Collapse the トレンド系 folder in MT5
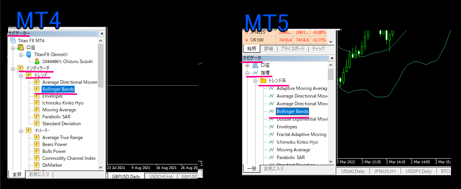The width and height of the screenshot is (461, 189). tap(256, 80)
